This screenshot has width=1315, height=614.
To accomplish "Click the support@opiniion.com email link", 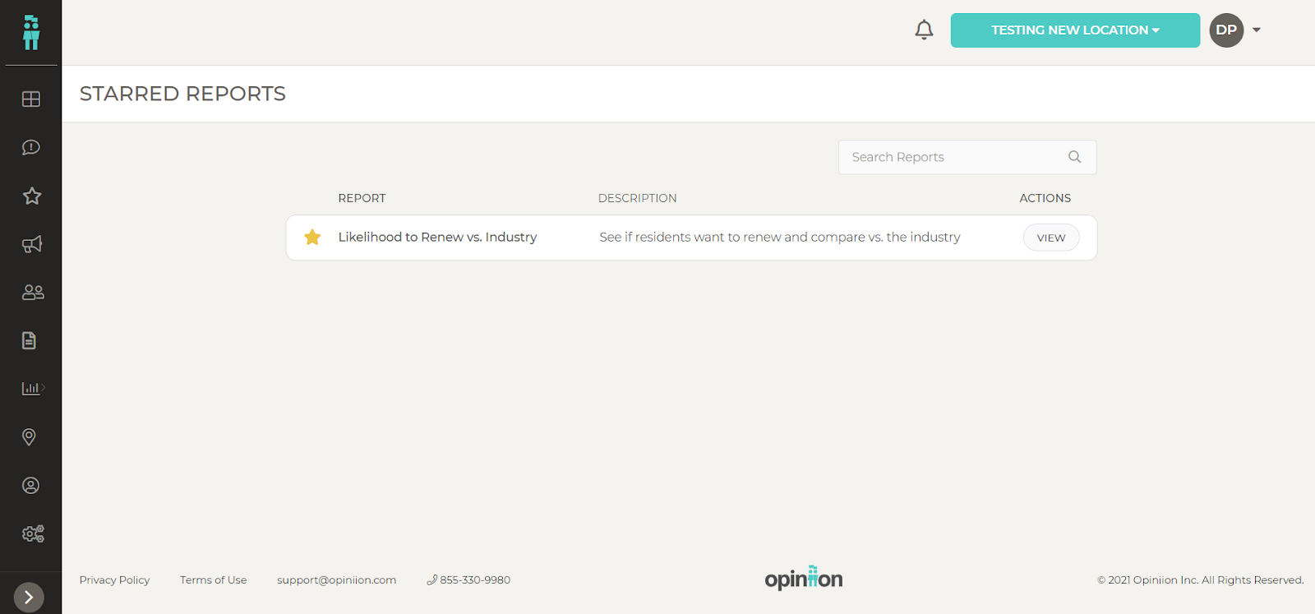I will (x=336, y=579).
